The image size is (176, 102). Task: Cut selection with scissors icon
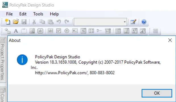point(34,22)
